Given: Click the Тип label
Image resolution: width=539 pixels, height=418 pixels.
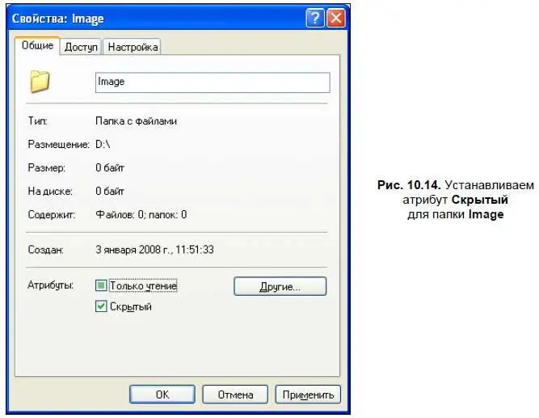Looking at the screenshot, I should (x=37, y=121).
